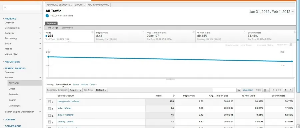This screenshot has width=300, height=128.
Task: Sort by Visits descending arrow
Action: tap(174, 96)
